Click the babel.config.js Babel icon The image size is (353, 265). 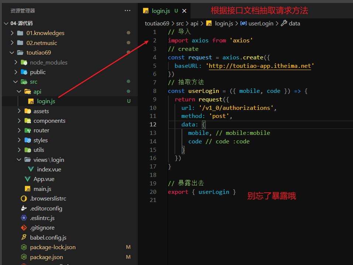[x=24, y=237]
